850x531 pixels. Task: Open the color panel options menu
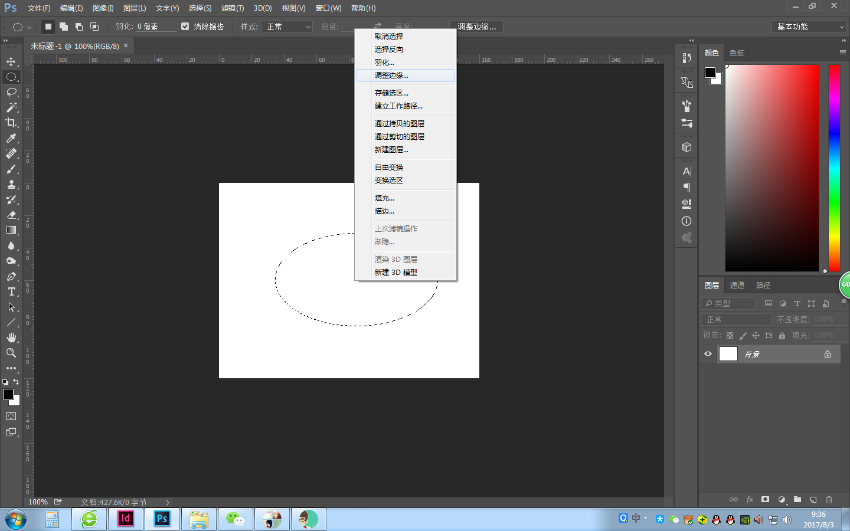click(x=843, y=53)
